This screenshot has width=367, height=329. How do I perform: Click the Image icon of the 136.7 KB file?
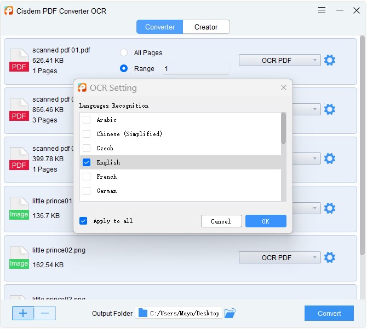coord(19,208)
